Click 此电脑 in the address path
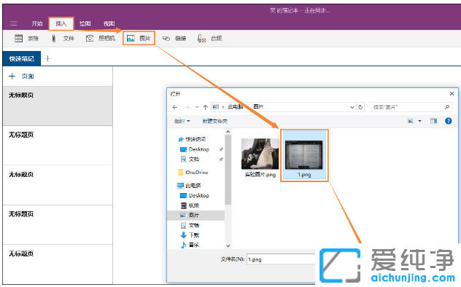Screen dimensions: 461x287 pos(236,107)
